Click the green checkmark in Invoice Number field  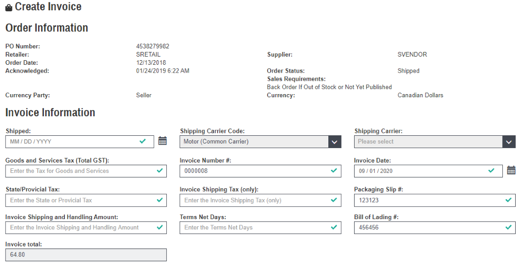334,170
